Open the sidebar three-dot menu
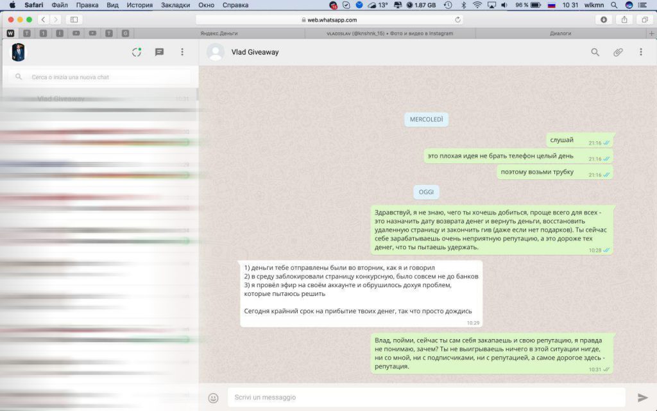The image size is (657, 411). [182, 52]
